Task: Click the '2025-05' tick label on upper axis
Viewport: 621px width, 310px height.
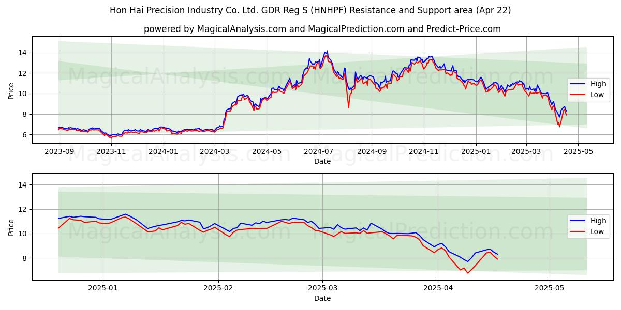Action: click(x=578, y=151)
